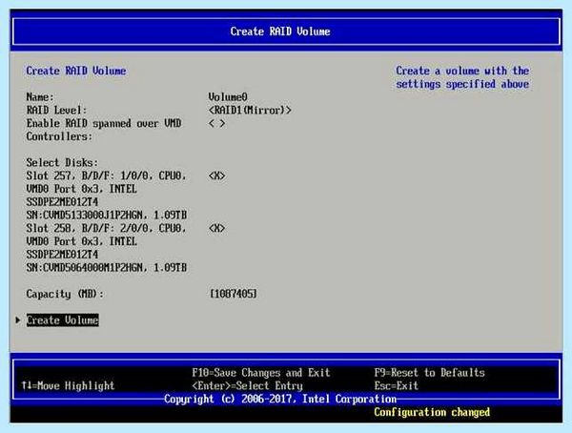Click Slot 258 B/D/F 2/0/0 row

coord(106,229)
